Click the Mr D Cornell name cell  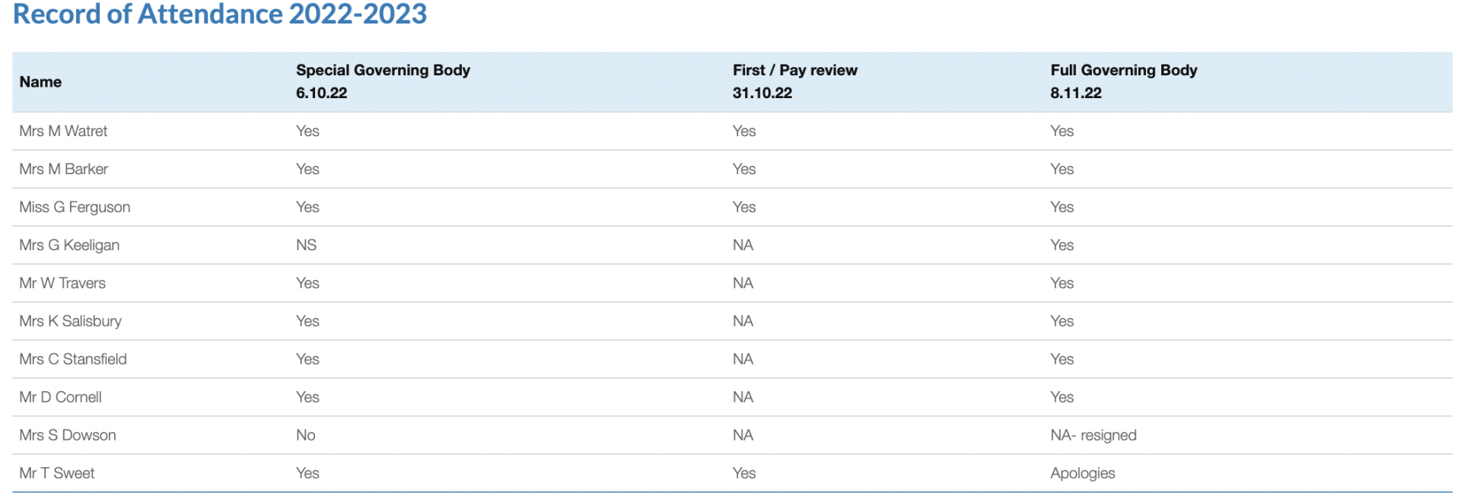[60, 397]
